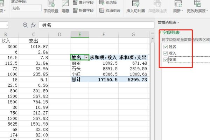Click cell with value 235.85

(x=34, y=74)
